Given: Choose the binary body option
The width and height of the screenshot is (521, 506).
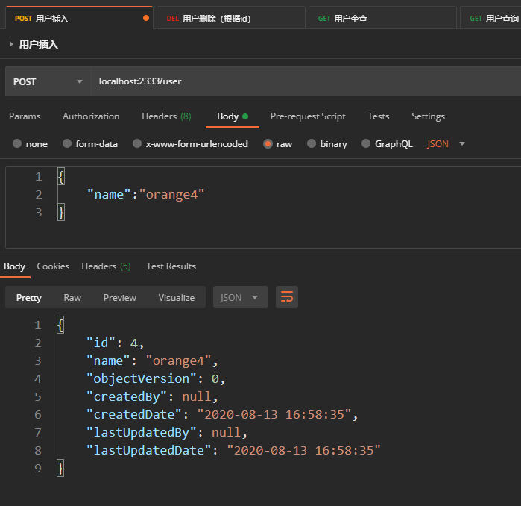Looking at the screenshot, I should [312, 144].
